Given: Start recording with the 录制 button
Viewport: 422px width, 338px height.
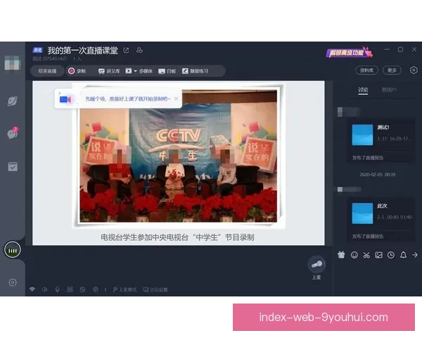Looking at the screenshot, I should [x=77, y=71].
